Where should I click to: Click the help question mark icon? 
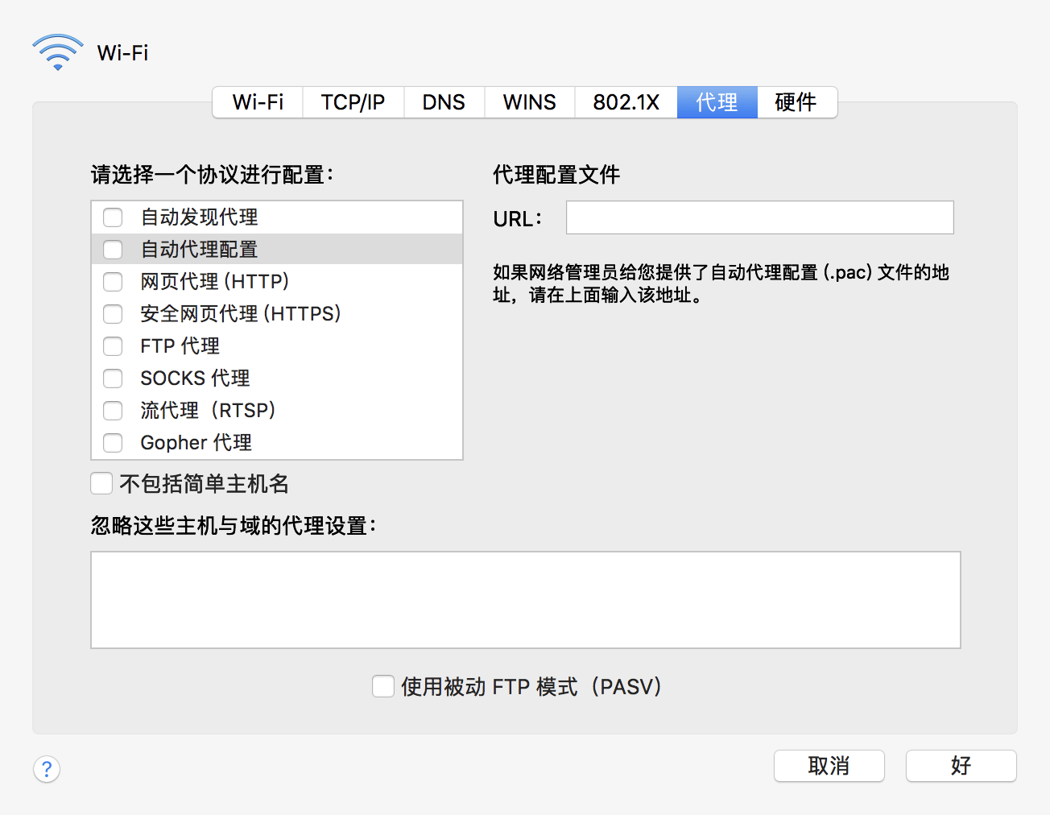point(47,769)
